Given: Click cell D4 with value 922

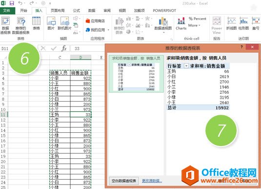Looking at the screenshot, I should [80, 78].
